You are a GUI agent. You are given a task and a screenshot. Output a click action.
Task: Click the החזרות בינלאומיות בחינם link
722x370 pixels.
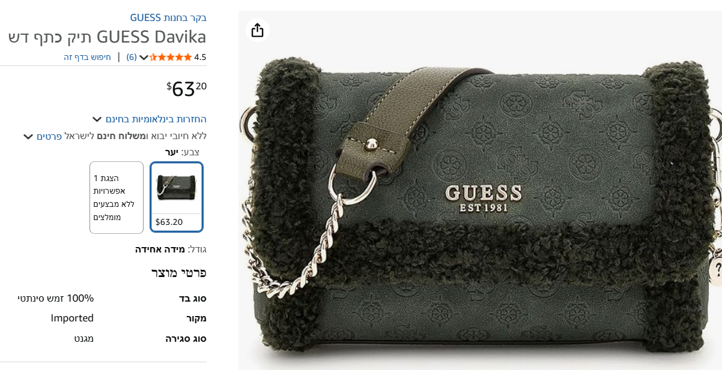point(156,119)
